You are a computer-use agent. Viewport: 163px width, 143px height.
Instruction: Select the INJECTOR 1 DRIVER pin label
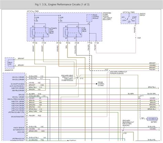(18, 102)
